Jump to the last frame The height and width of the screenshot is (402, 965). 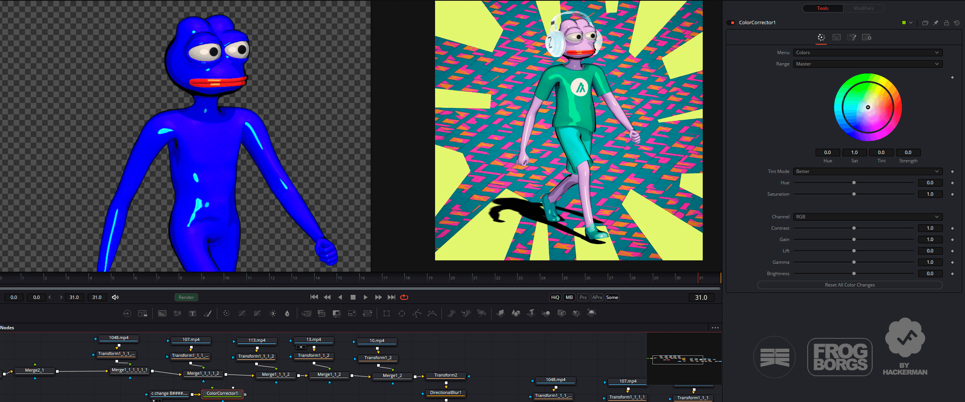(x=391, y=297)
